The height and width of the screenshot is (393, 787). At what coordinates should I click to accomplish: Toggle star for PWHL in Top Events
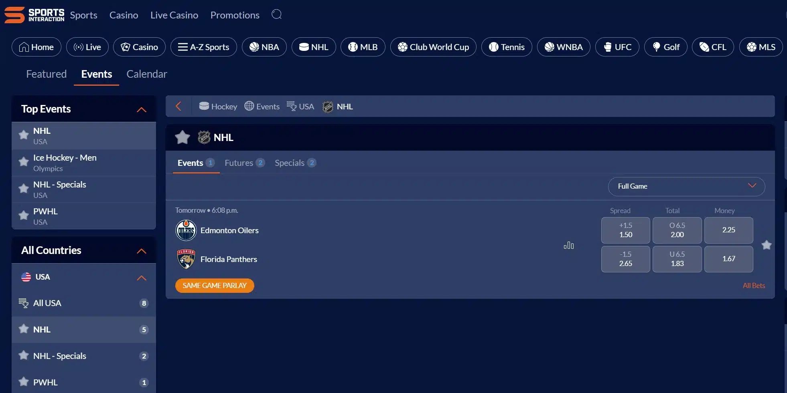click(24, 216)
